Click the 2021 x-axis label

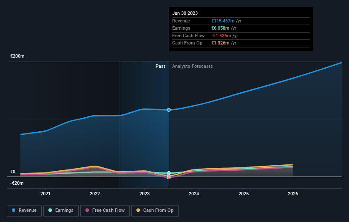click(x=45, y=194)
